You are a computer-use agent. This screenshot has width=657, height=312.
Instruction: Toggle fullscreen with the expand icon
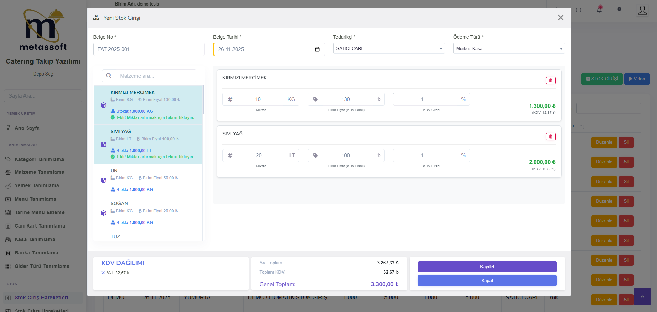[578, 10]
